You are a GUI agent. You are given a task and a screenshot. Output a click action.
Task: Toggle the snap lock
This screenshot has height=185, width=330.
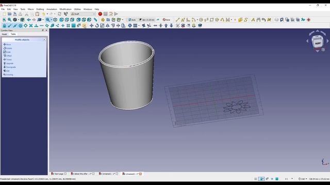4,26
